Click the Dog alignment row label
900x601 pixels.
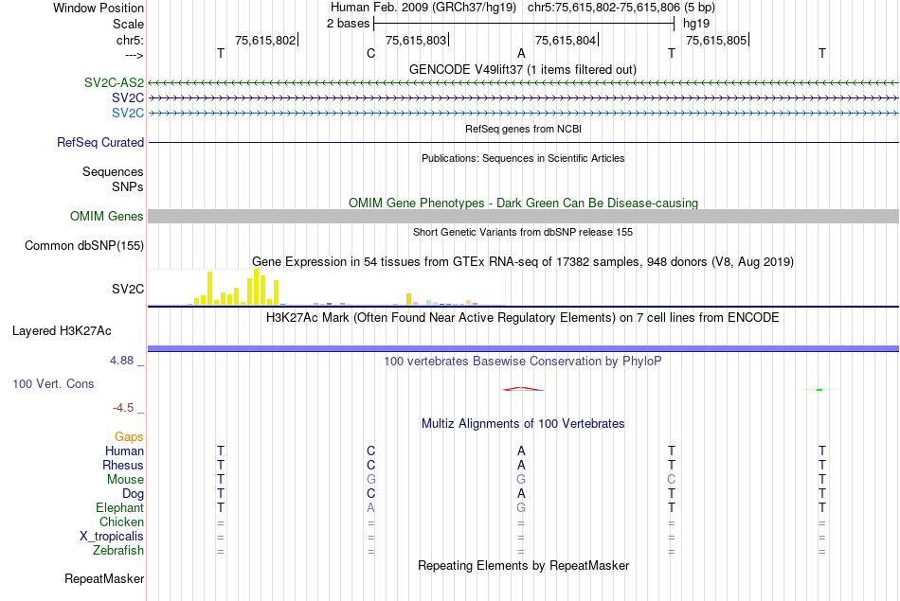tap(133, 494)
